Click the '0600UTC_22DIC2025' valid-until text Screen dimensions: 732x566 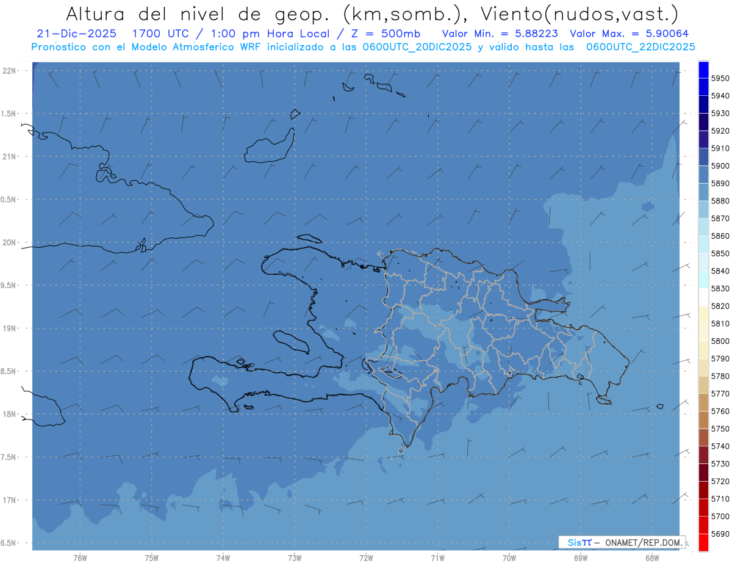[640, 47]
